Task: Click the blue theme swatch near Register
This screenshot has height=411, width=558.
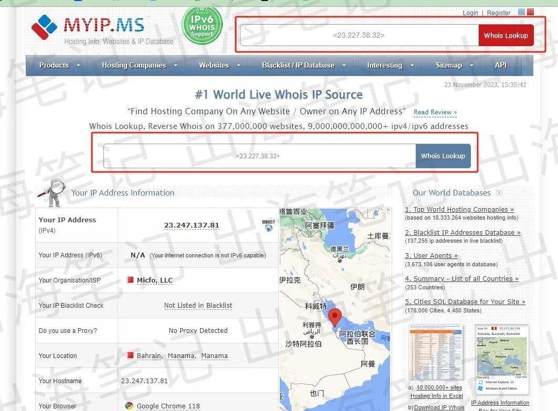Action: (521, 12)
